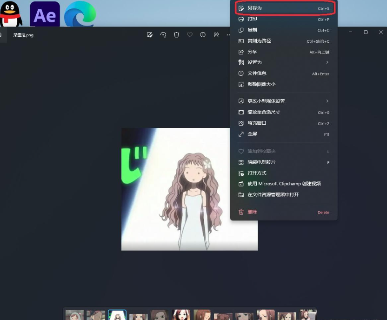
Task: Click the three-dot See more toolbar button
Action: pyautogui.click(x=228, y=35)
